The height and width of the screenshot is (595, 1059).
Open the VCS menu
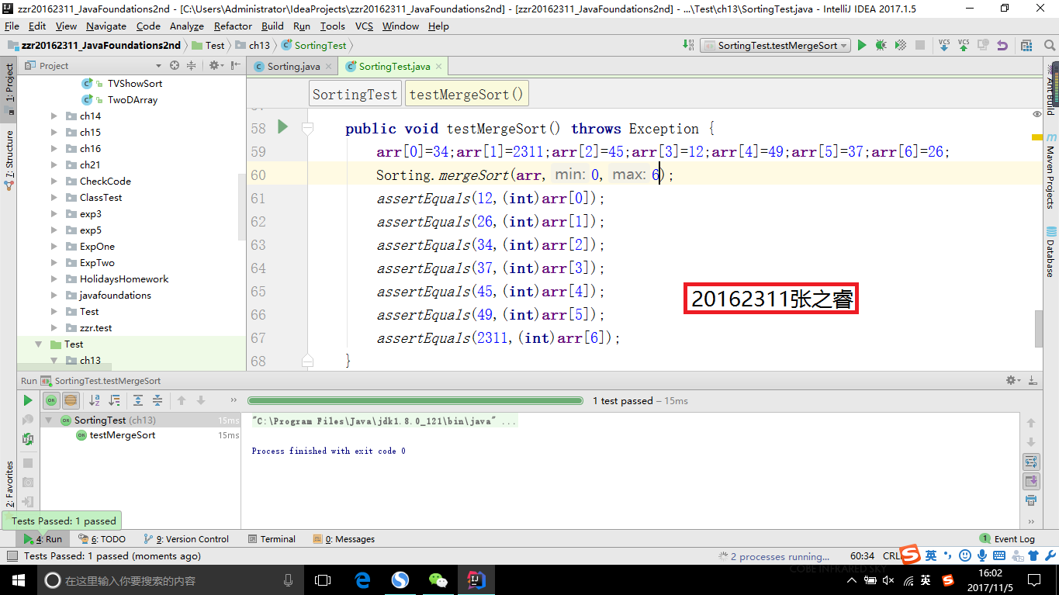coord(364,26)
